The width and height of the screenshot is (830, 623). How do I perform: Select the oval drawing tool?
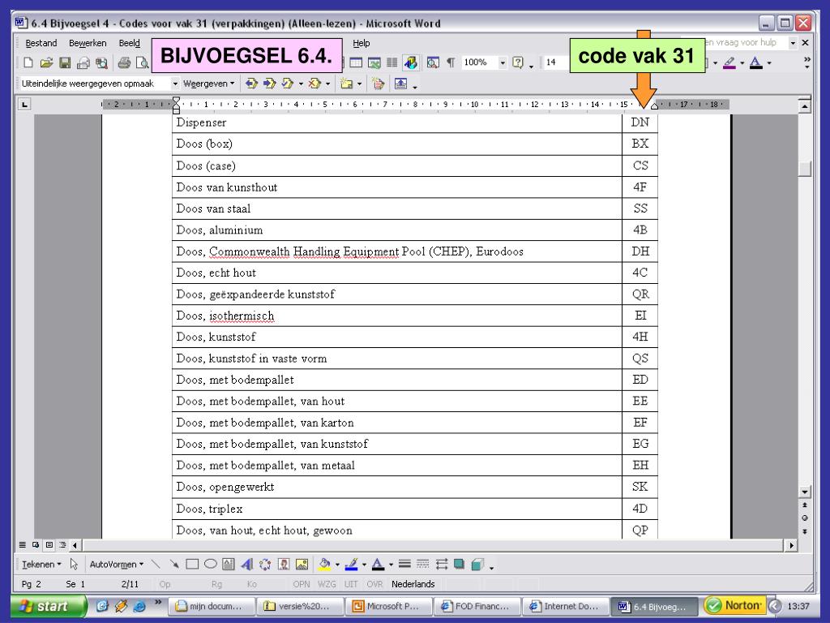[x=210, y=565]
